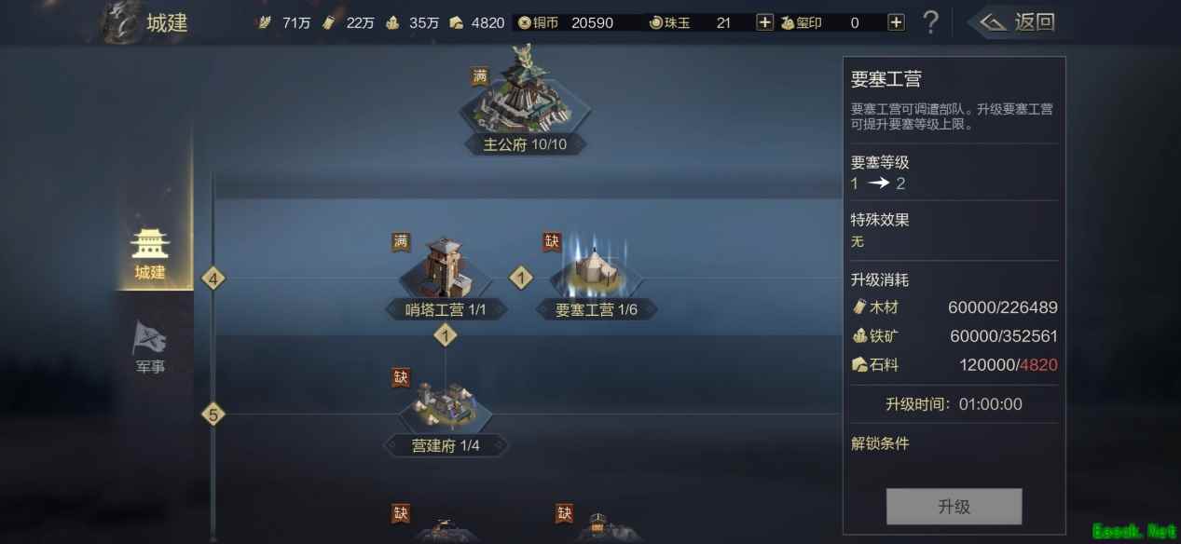
Task: Add 玺印 with the plus button
Action: point(896,22)
